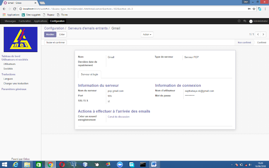This screenshot has width=269, height=168.
Task: Select Utilisateurs in the sidebar
Action: click(9, 64)
